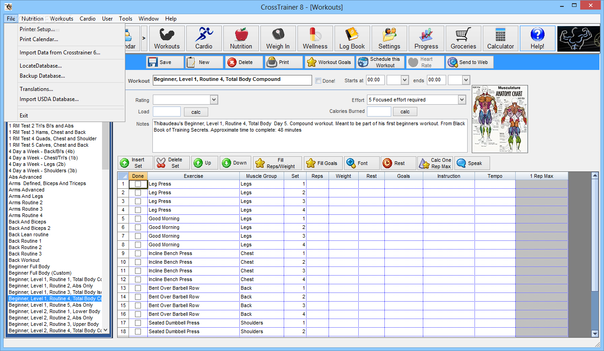The width and height of the screenshot is (604, 351).
Task: Check Done for row 17 Seated Dumbbell Press
Action: click(138, 323)
